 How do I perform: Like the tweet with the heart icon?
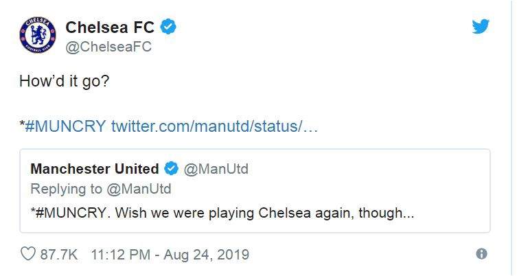point(28,254)
